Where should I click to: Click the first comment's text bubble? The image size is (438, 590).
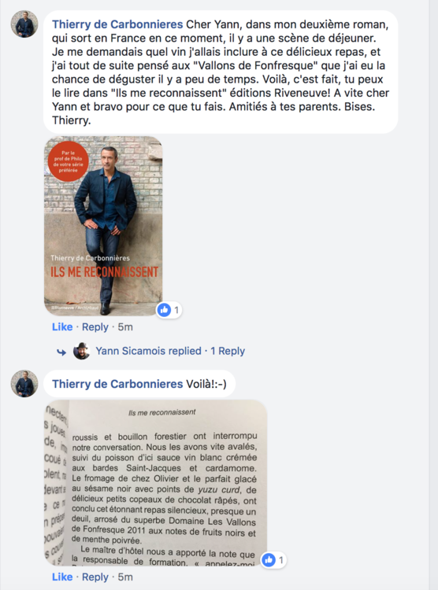click(x=221, y=72)
